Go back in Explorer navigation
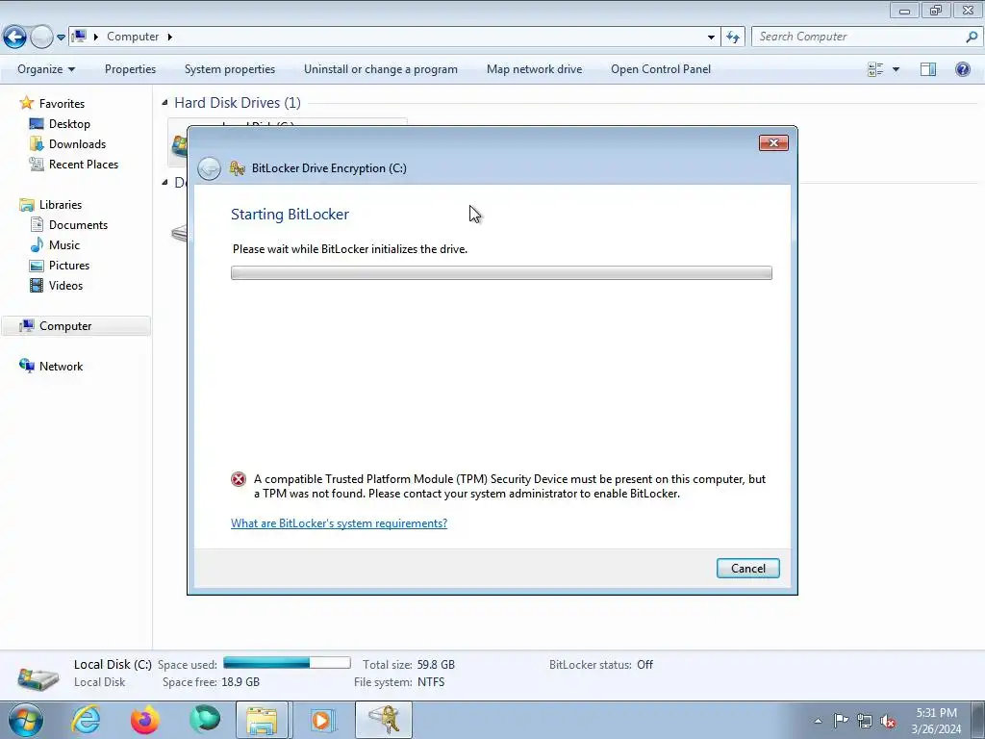Viewport: 985px width, 739px height. tap(14, 38)
